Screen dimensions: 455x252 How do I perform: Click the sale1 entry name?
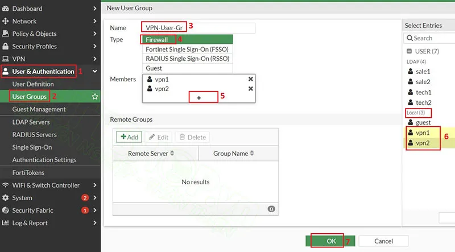click(423, 72)
